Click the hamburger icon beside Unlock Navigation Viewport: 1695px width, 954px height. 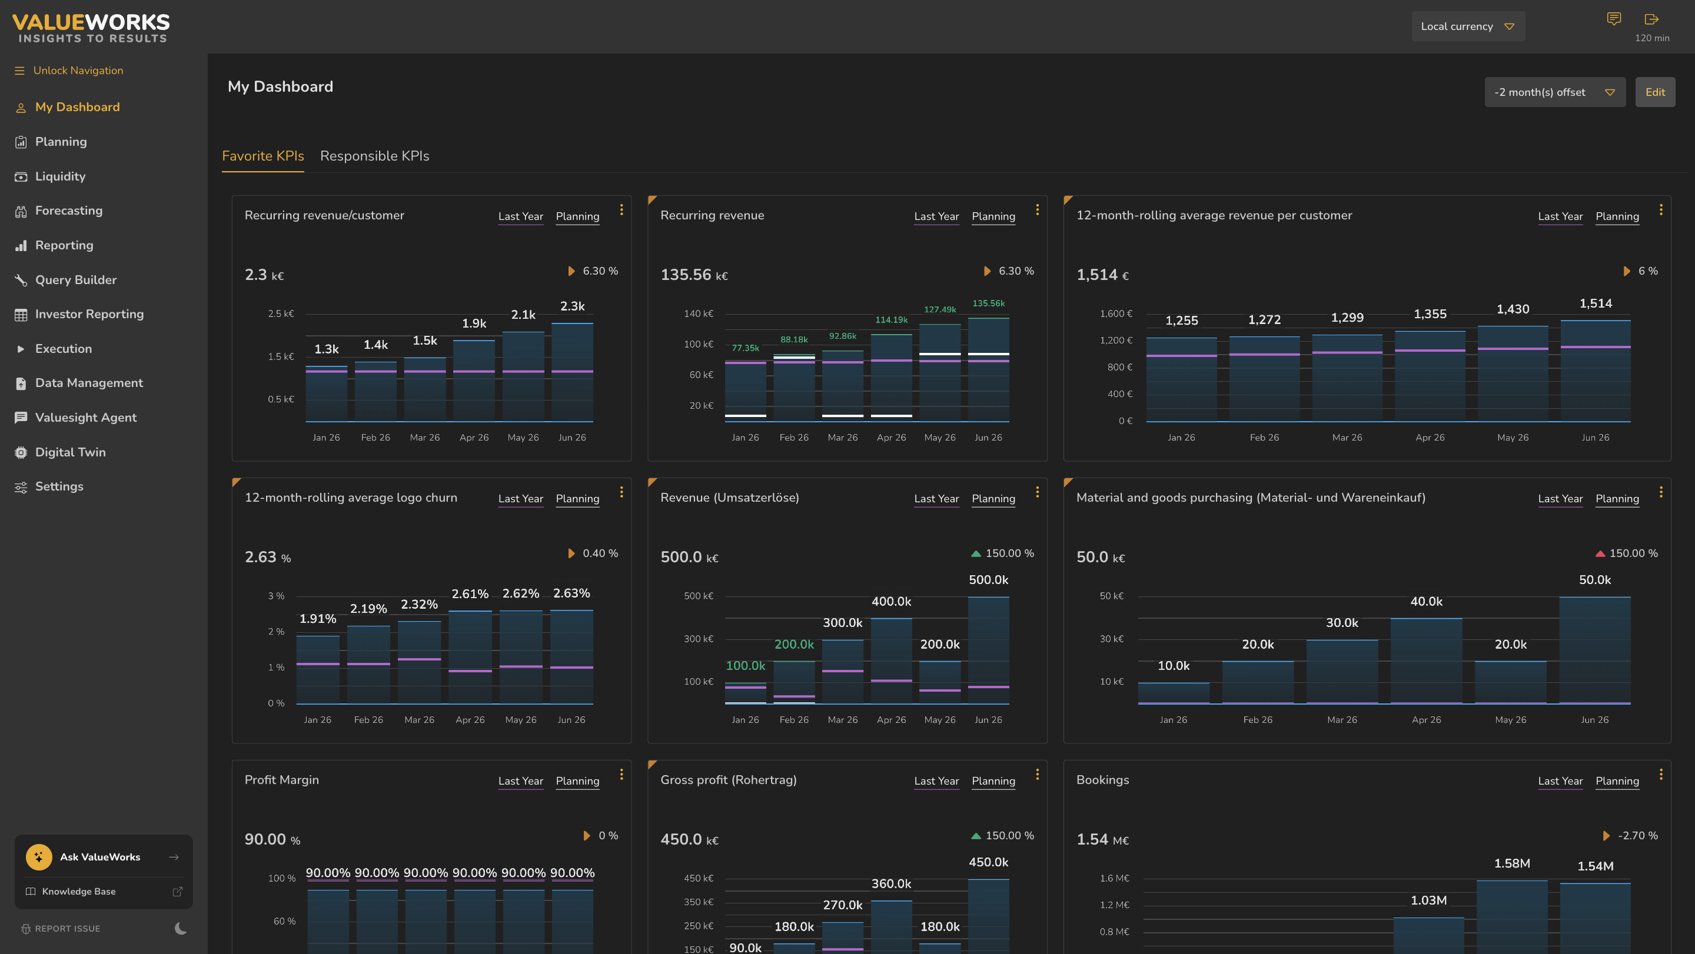[x=20, y=71]
